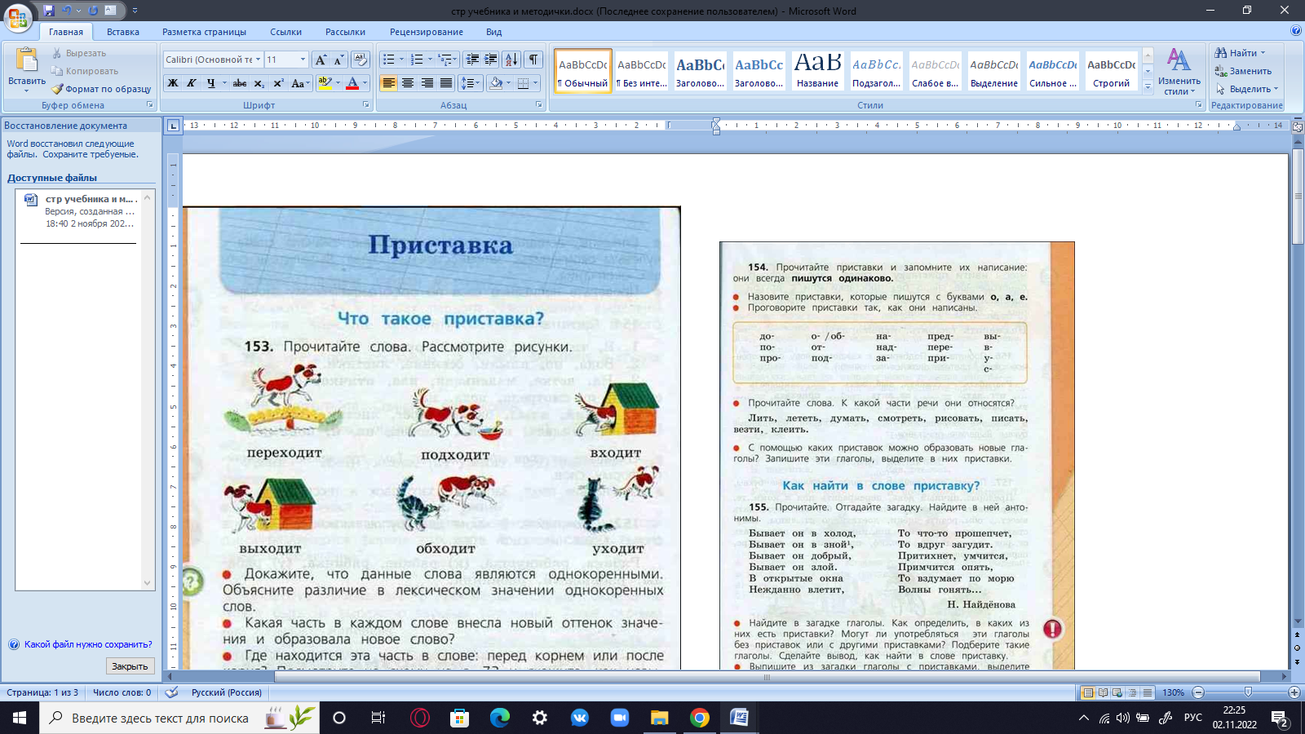The image size is (1305, 734).
Task: Click the Justify alignment icon
Action: (x=445, y=83)
